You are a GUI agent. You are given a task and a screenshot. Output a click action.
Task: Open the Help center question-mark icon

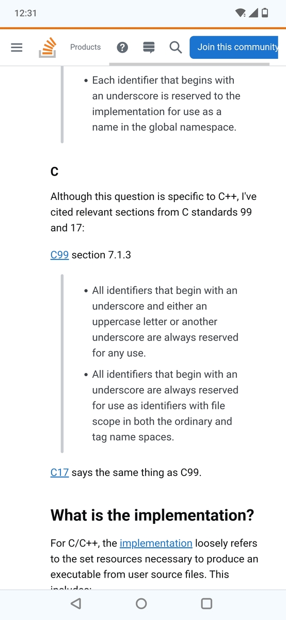tap(122, 48)
